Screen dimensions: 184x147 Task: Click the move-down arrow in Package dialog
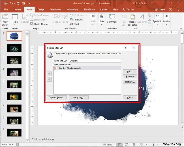[49, 79]
